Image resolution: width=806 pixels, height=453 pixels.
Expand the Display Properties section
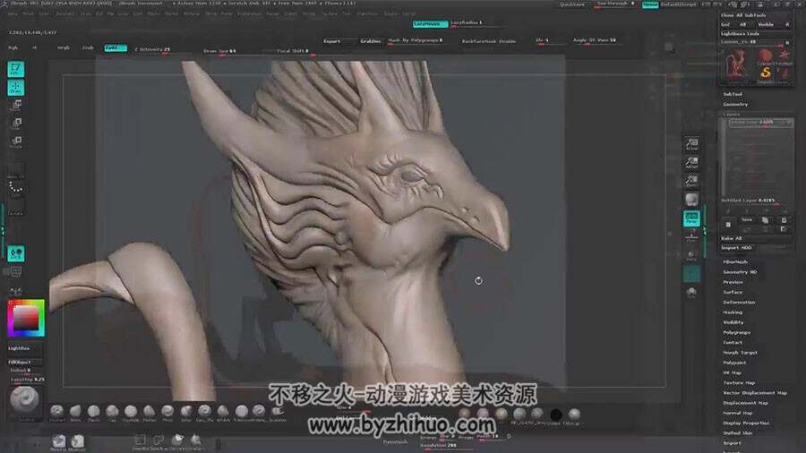(746, 423)
